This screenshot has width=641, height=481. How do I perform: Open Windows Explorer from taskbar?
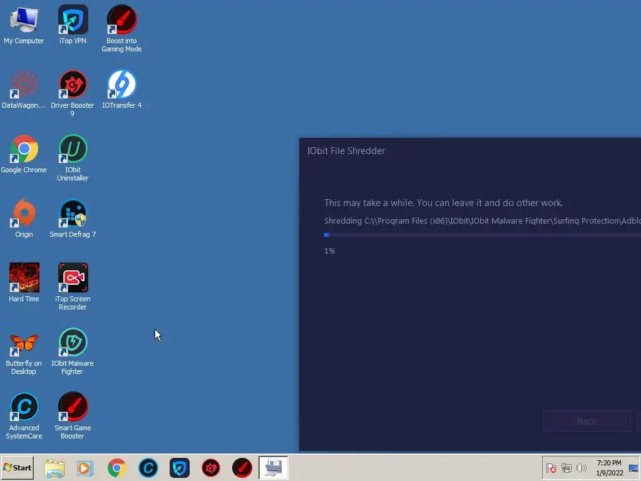(x=54, y=468)
